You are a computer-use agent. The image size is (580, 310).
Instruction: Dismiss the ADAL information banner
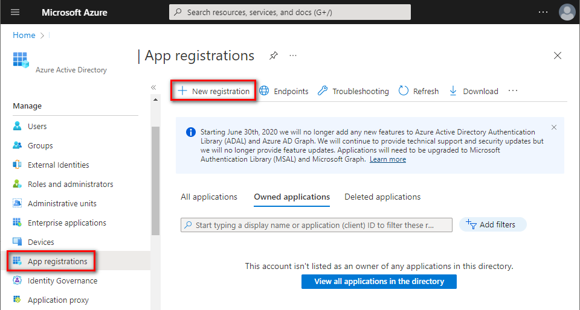click(554, 127)
